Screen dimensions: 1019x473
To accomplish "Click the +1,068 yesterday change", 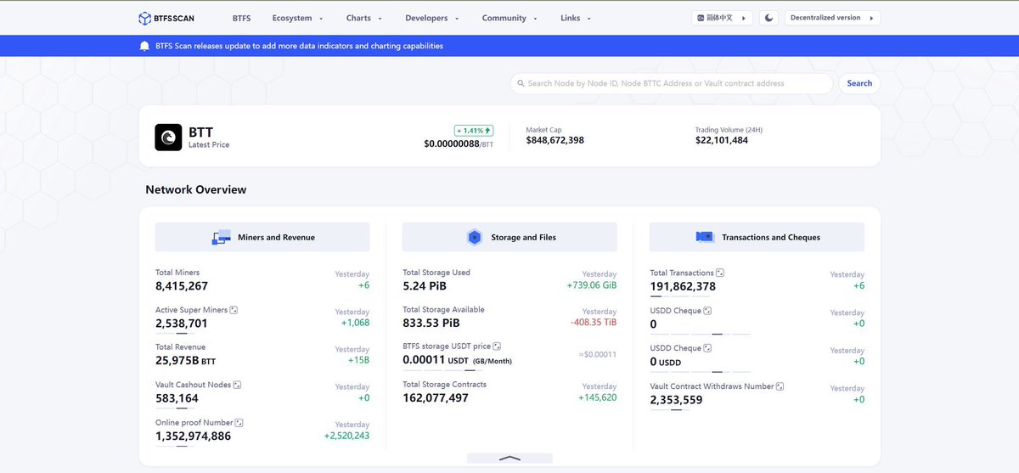I will (355, 323).
